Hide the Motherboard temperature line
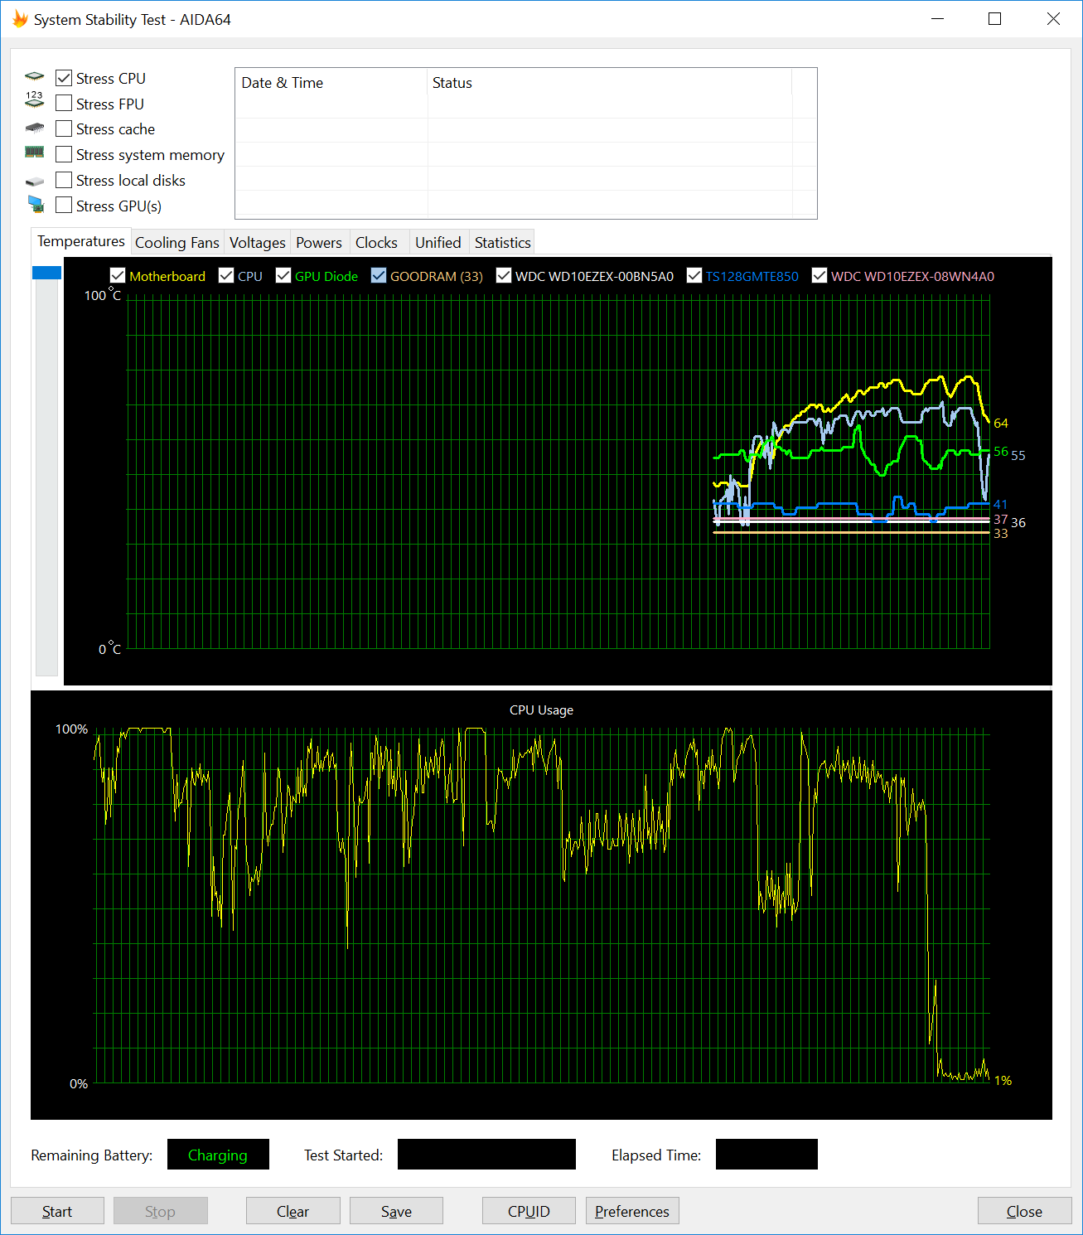Screen dimensions: 1083x1235 118,275
